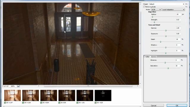Uncheck the EV 0.00 exposure checkbox
Screen dimensions: 190x107
59,103
